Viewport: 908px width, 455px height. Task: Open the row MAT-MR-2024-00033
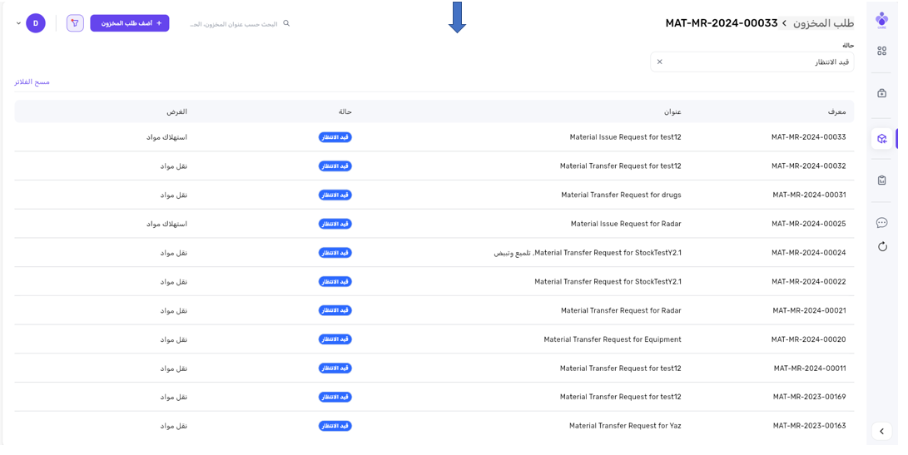(807, 137)
